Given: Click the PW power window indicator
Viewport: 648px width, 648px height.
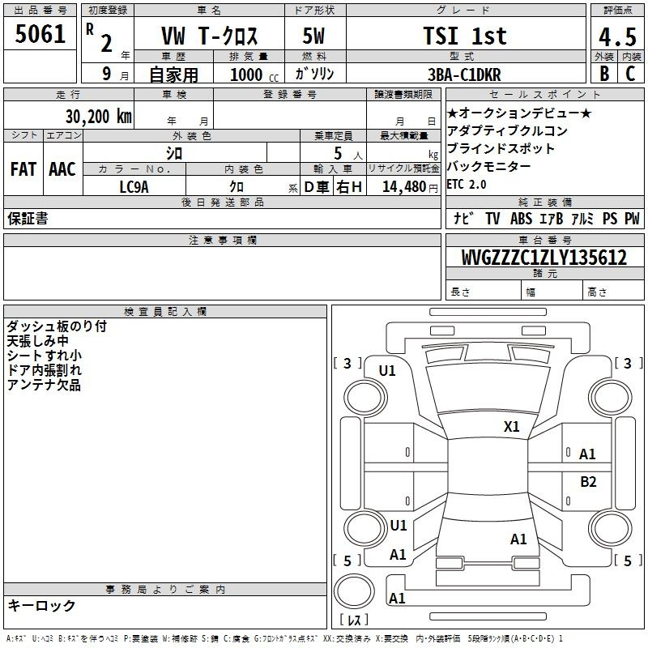Looking at the screenshot, I should [632, 218].
